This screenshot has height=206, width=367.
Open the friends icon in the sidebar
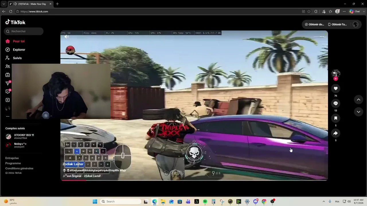tap(8, 66)
